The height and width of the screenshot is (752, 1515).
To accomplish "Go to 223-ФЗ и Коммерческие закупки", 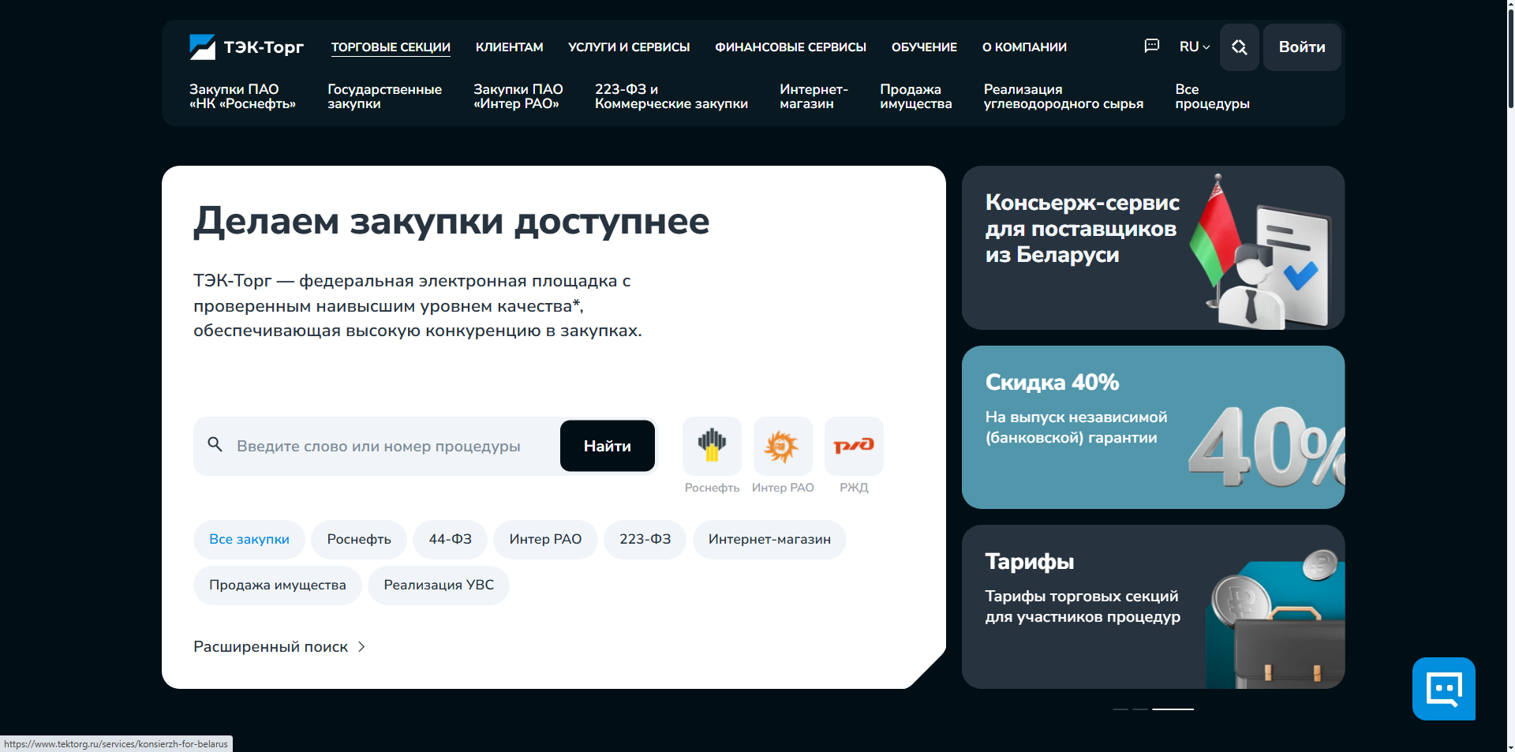I will 671,96.
